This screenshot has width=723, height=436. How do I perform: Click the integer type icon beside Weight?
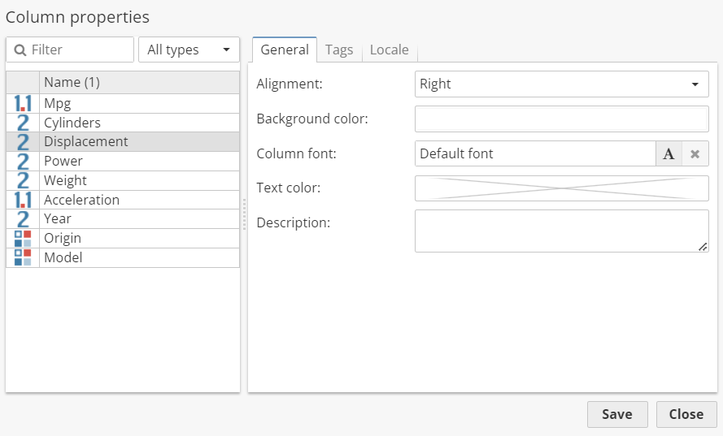(x=23, y=180)
